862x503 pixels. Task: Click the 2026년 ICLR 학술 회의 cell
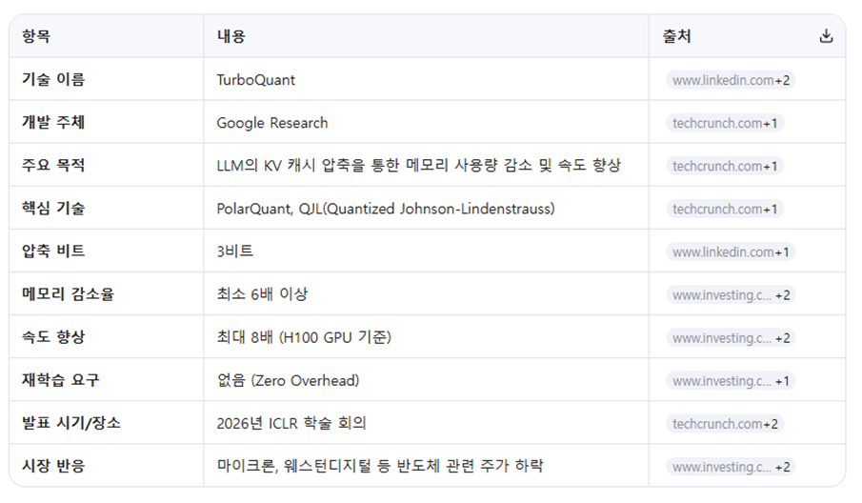(x=291, y=423)
